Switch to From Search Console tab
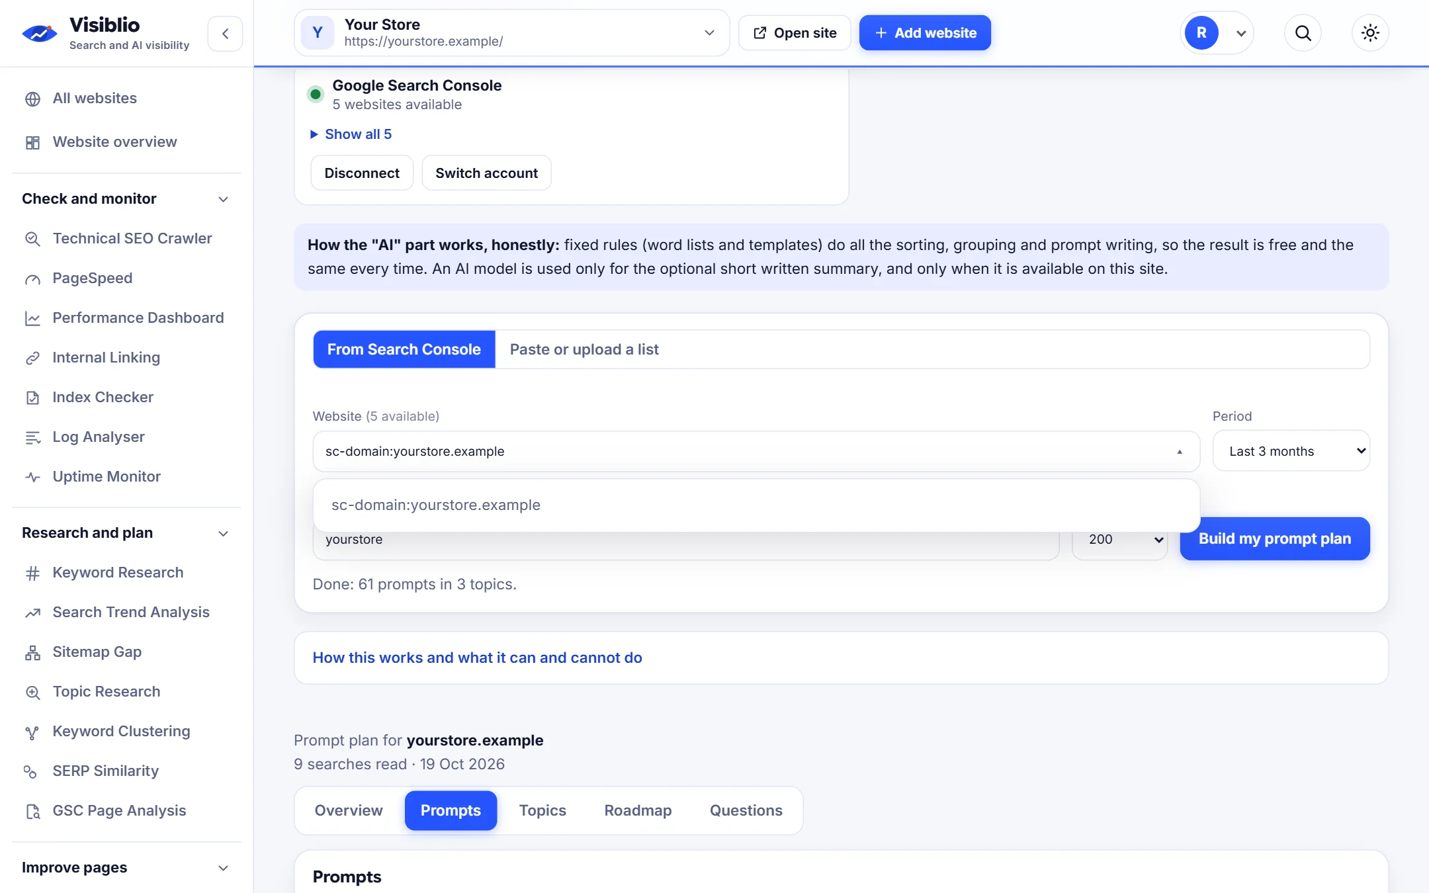This screenshot has height=893, width=1429. point(404,349)
